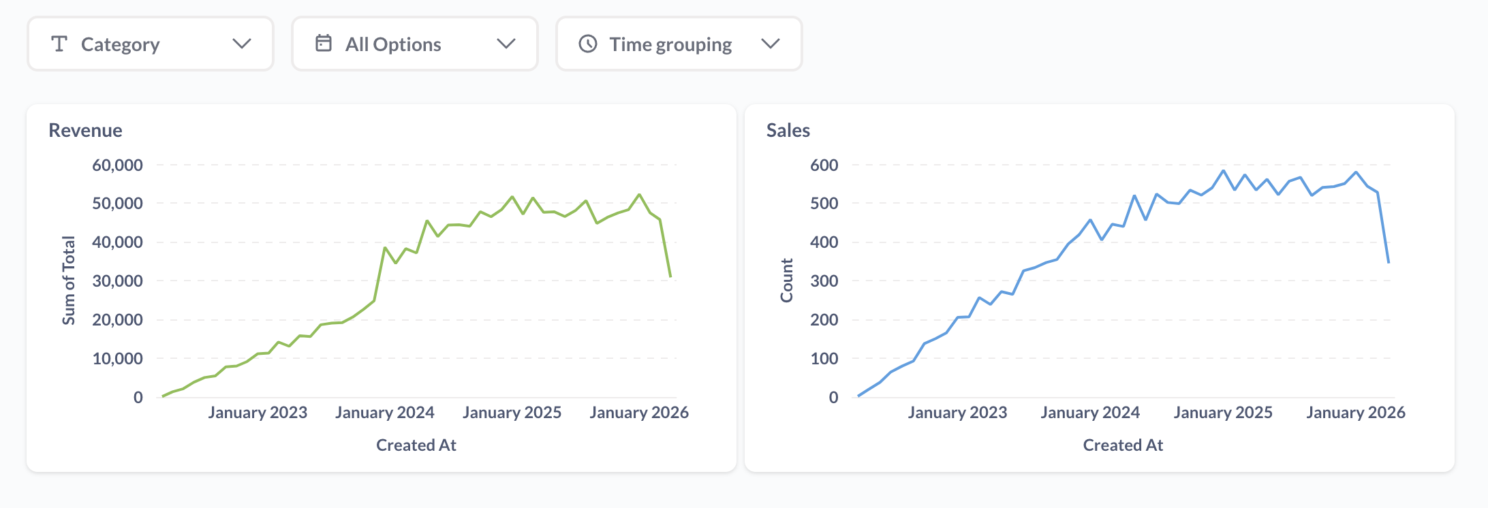Open the Sales chart title
This screenshot has height=508, width=1488.
point(788,130)
